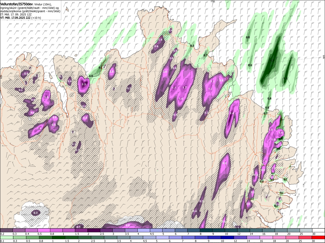Click the 12 label in the rain legend row
Image resolution: width=325 pixels, height=243 pixels.
235,241
